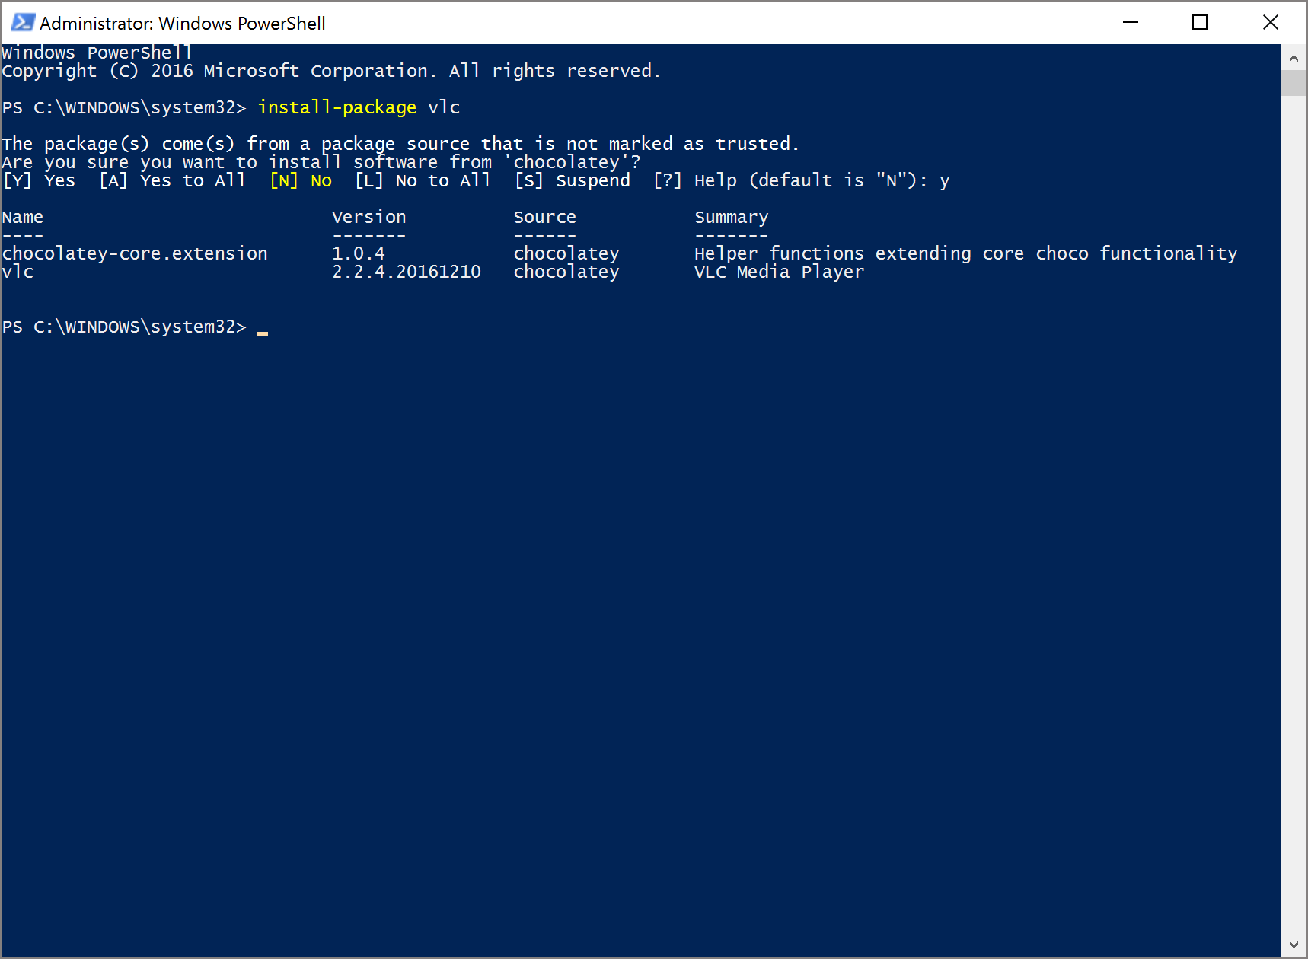
Task: Click the "Administrator: Windows PowerShell" title text
Action: click(x=183, y=24)
